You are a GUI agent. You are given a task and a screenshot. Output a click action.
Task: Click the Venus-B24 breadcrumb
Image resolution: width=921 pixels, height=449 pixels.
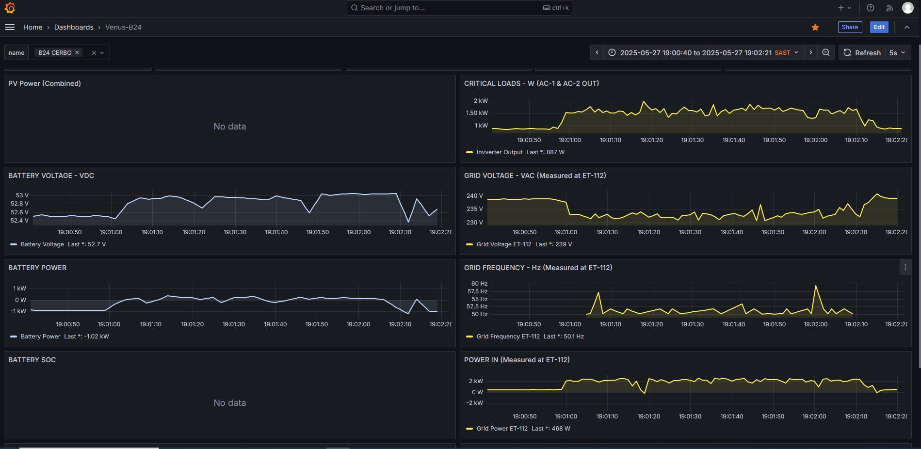[x=123, y=27]
